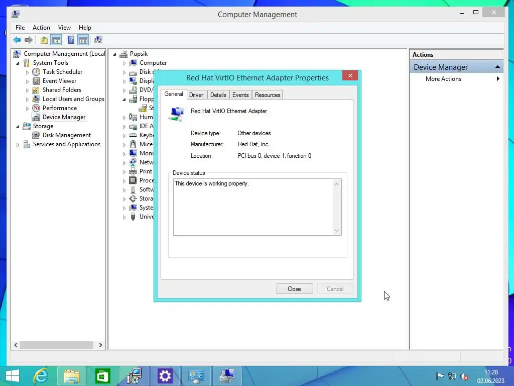Select the General tab

173,94
